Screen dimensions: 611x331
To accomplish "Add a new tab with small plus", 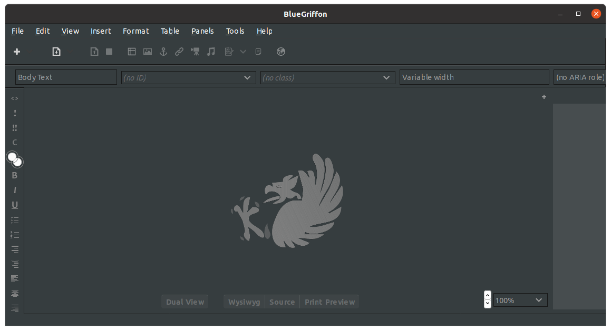I will tap(544, 97).
